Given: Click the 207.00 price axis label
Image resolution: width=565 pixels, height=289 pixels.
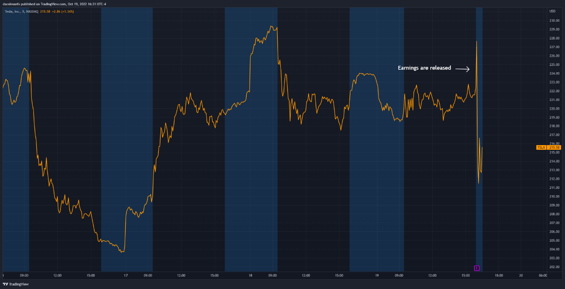Looking at the screenshot, I should (554, 223).
